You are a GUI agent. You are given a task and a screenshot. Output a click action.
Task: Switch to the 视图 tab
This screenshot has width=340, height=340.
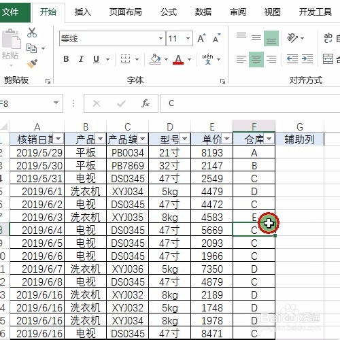[273, 12]
